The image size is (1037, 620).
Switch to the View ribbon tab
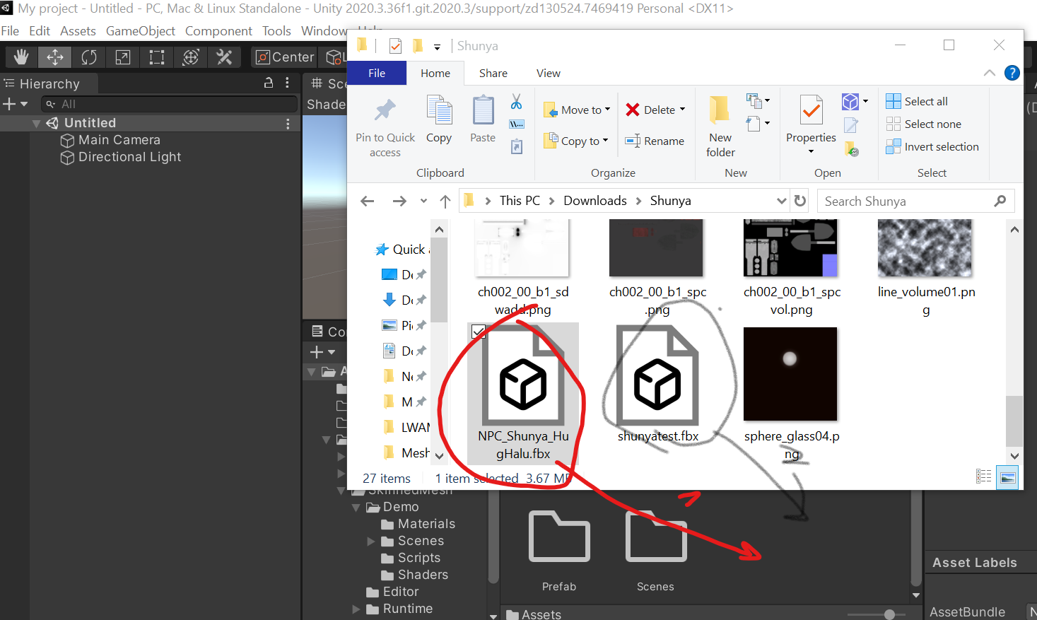[x=549, y=73]
